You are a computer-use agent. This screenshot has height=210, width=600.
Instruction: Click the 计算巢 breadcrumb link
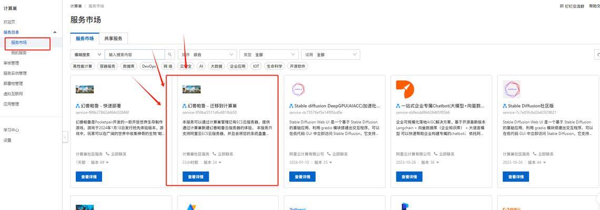coord(76,6)
